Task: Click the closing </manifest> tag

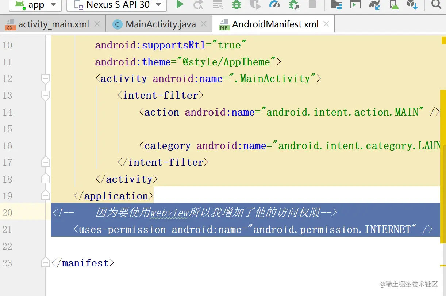Action: (83, 263)
